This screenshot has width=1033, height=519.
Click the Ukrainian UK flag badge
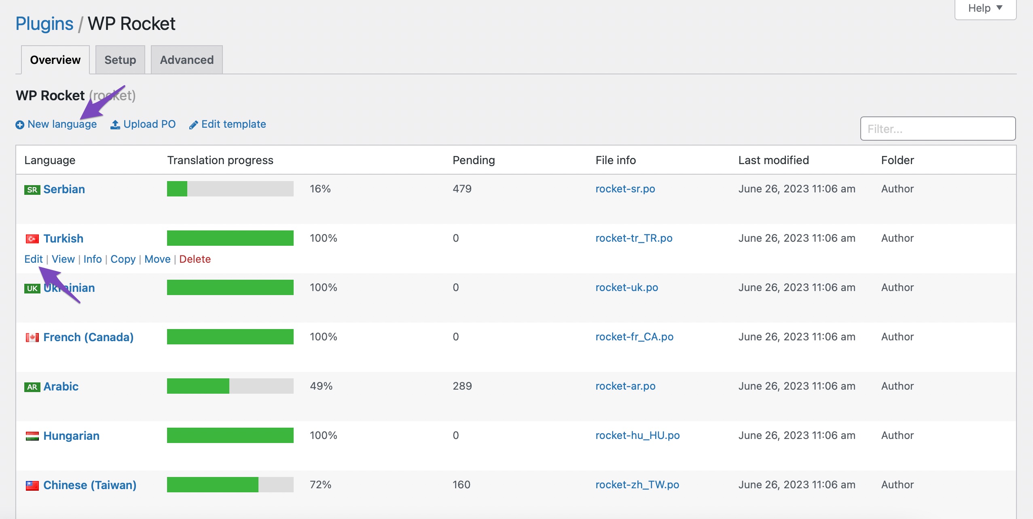click(x=32, y=288)
